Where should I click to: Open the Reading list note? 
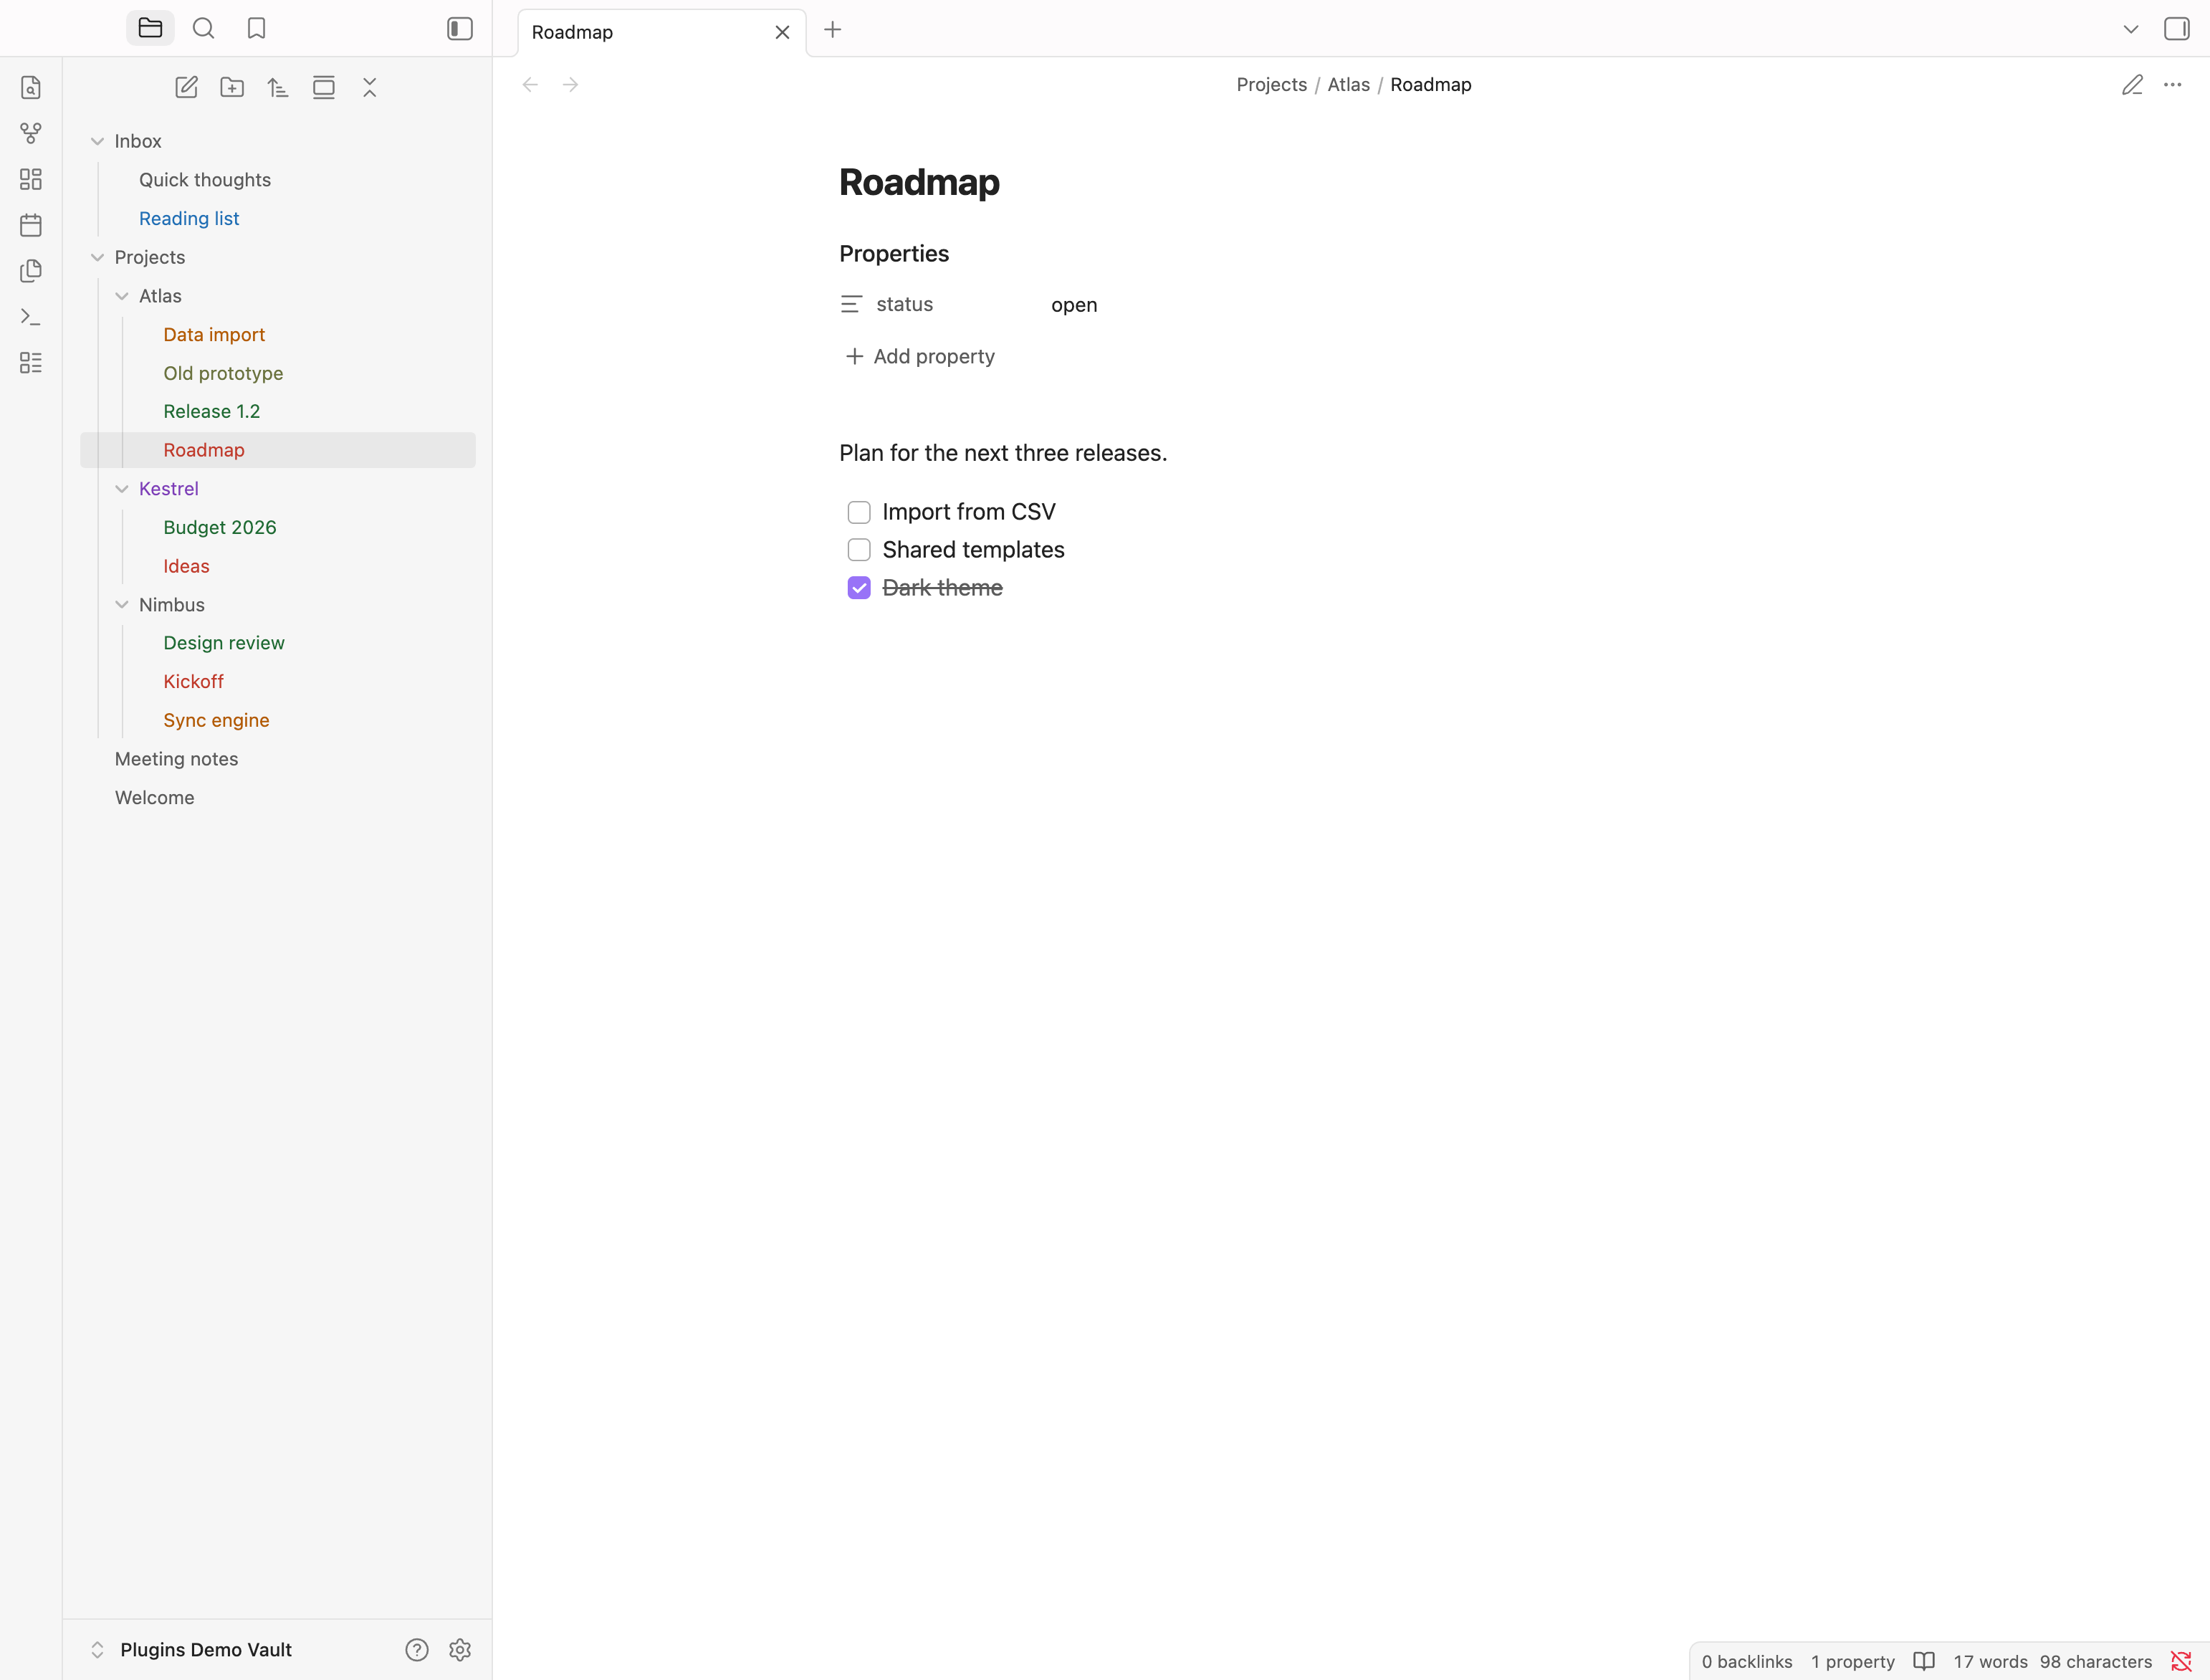[189, 219]
